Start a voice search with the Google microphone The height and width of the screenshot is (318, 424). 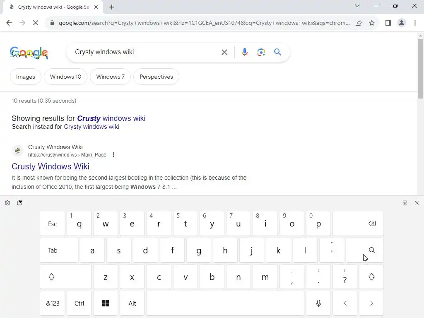click(244, 52)
